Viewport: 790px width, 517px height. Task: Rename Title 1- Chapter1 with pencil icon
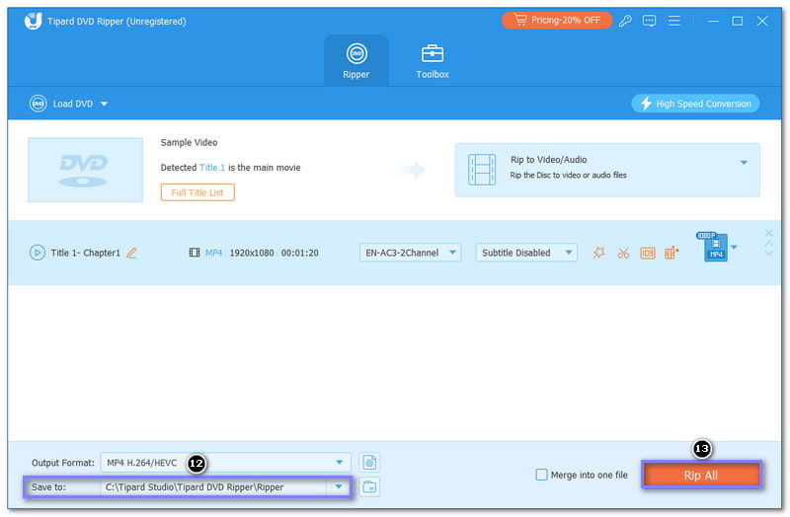(x=131, y=253)
